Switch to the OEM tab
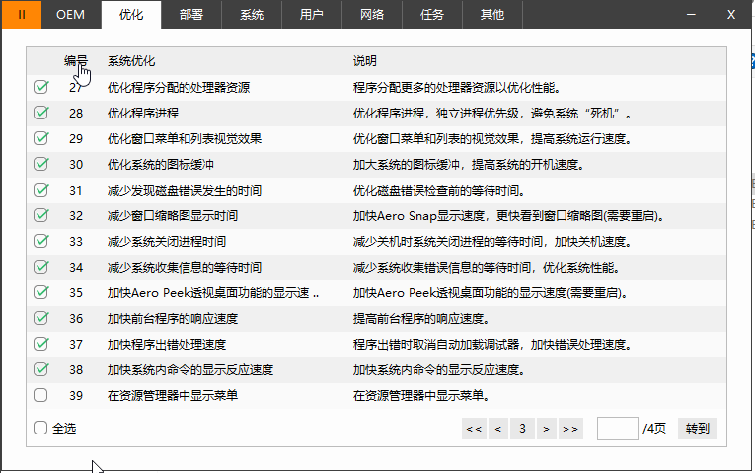Viewport: 755px width, 473px height. [x=70, y=15]
